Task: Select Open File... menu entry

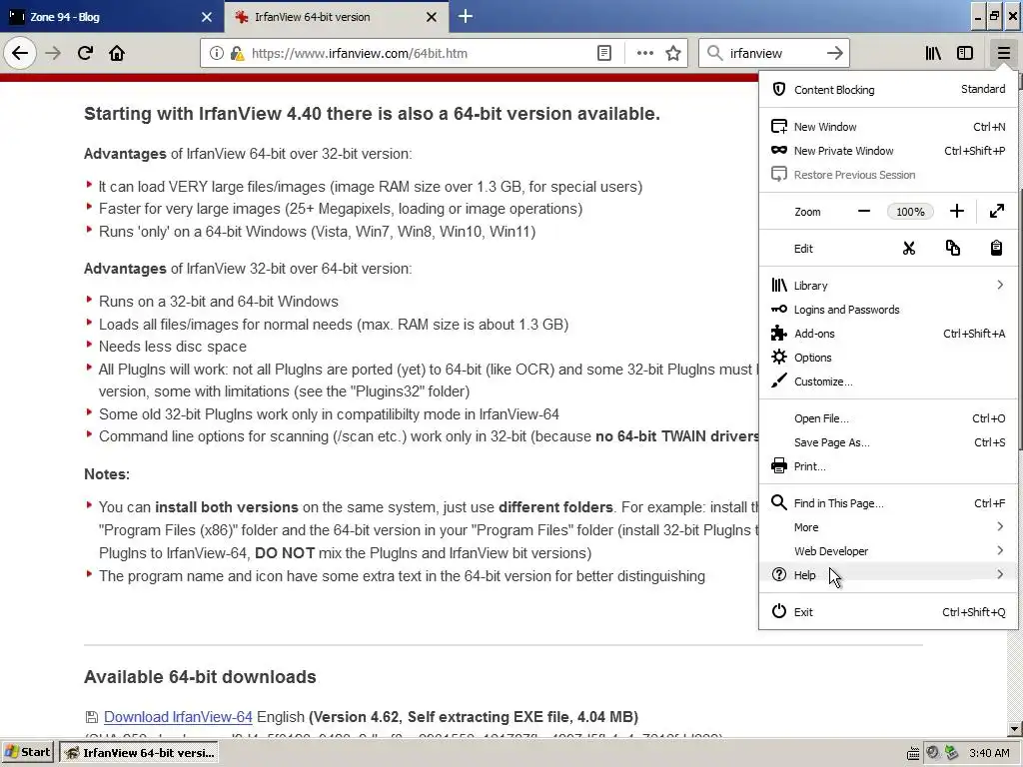Action: pyautogui.click(x=888, y=418)
